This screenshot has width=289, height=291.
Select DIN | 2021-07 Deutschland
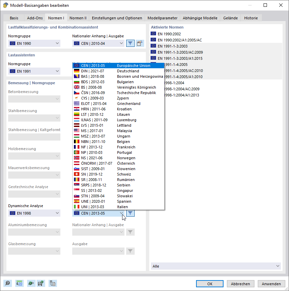click(x=118, y=71)
